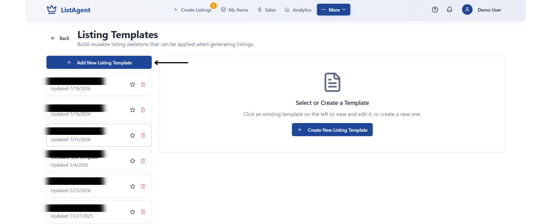Screen dimensions: 551x224
Task: Click the document icon in empty panel
Action: (x=332, y=82)
